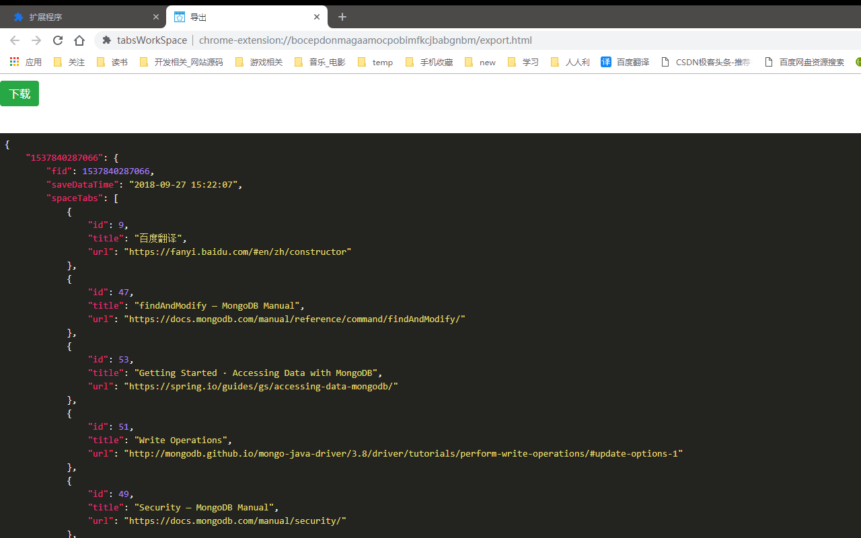This screenshot has height=538, width=861.
Task: Click the extension puzzle icon in address bar
Action: (106, 40)
